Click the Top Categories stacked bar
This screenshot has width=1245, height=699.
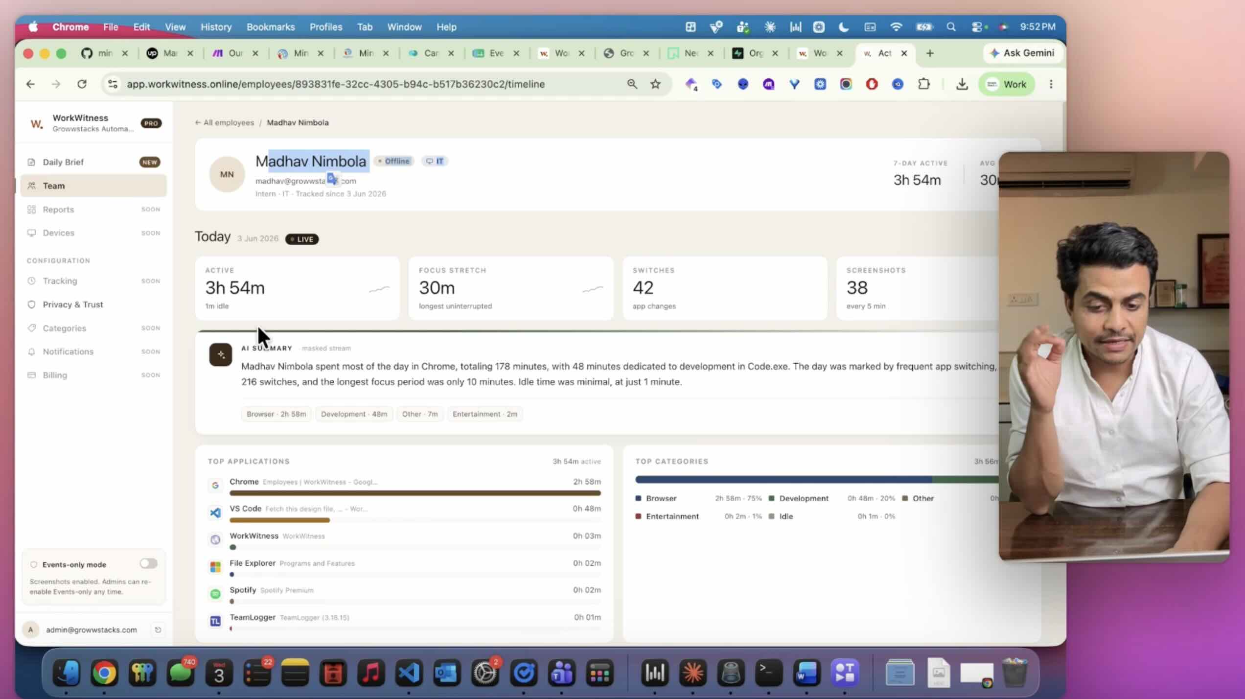click(817, 480)
